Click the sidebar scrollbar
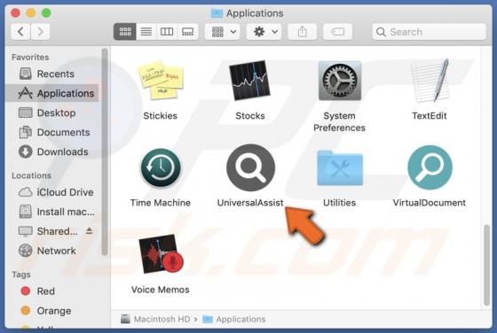The image size is (497, 333). coord(105,151)
